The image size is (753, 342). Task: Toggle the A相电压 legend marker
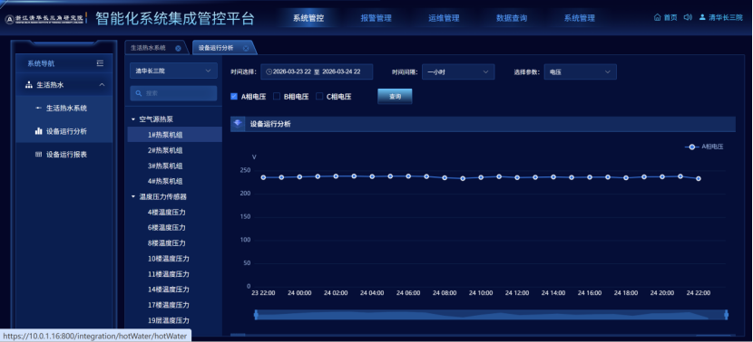tap(691, 147)
